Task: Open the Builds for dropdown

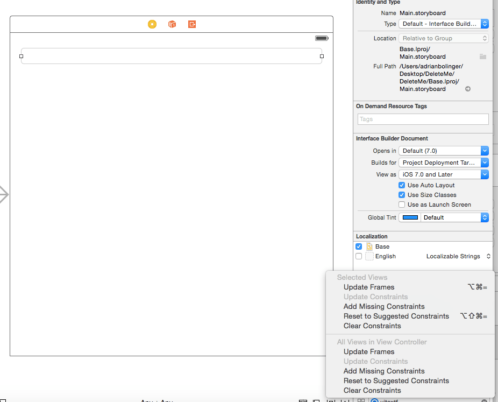Action: (x=443, y=163)
